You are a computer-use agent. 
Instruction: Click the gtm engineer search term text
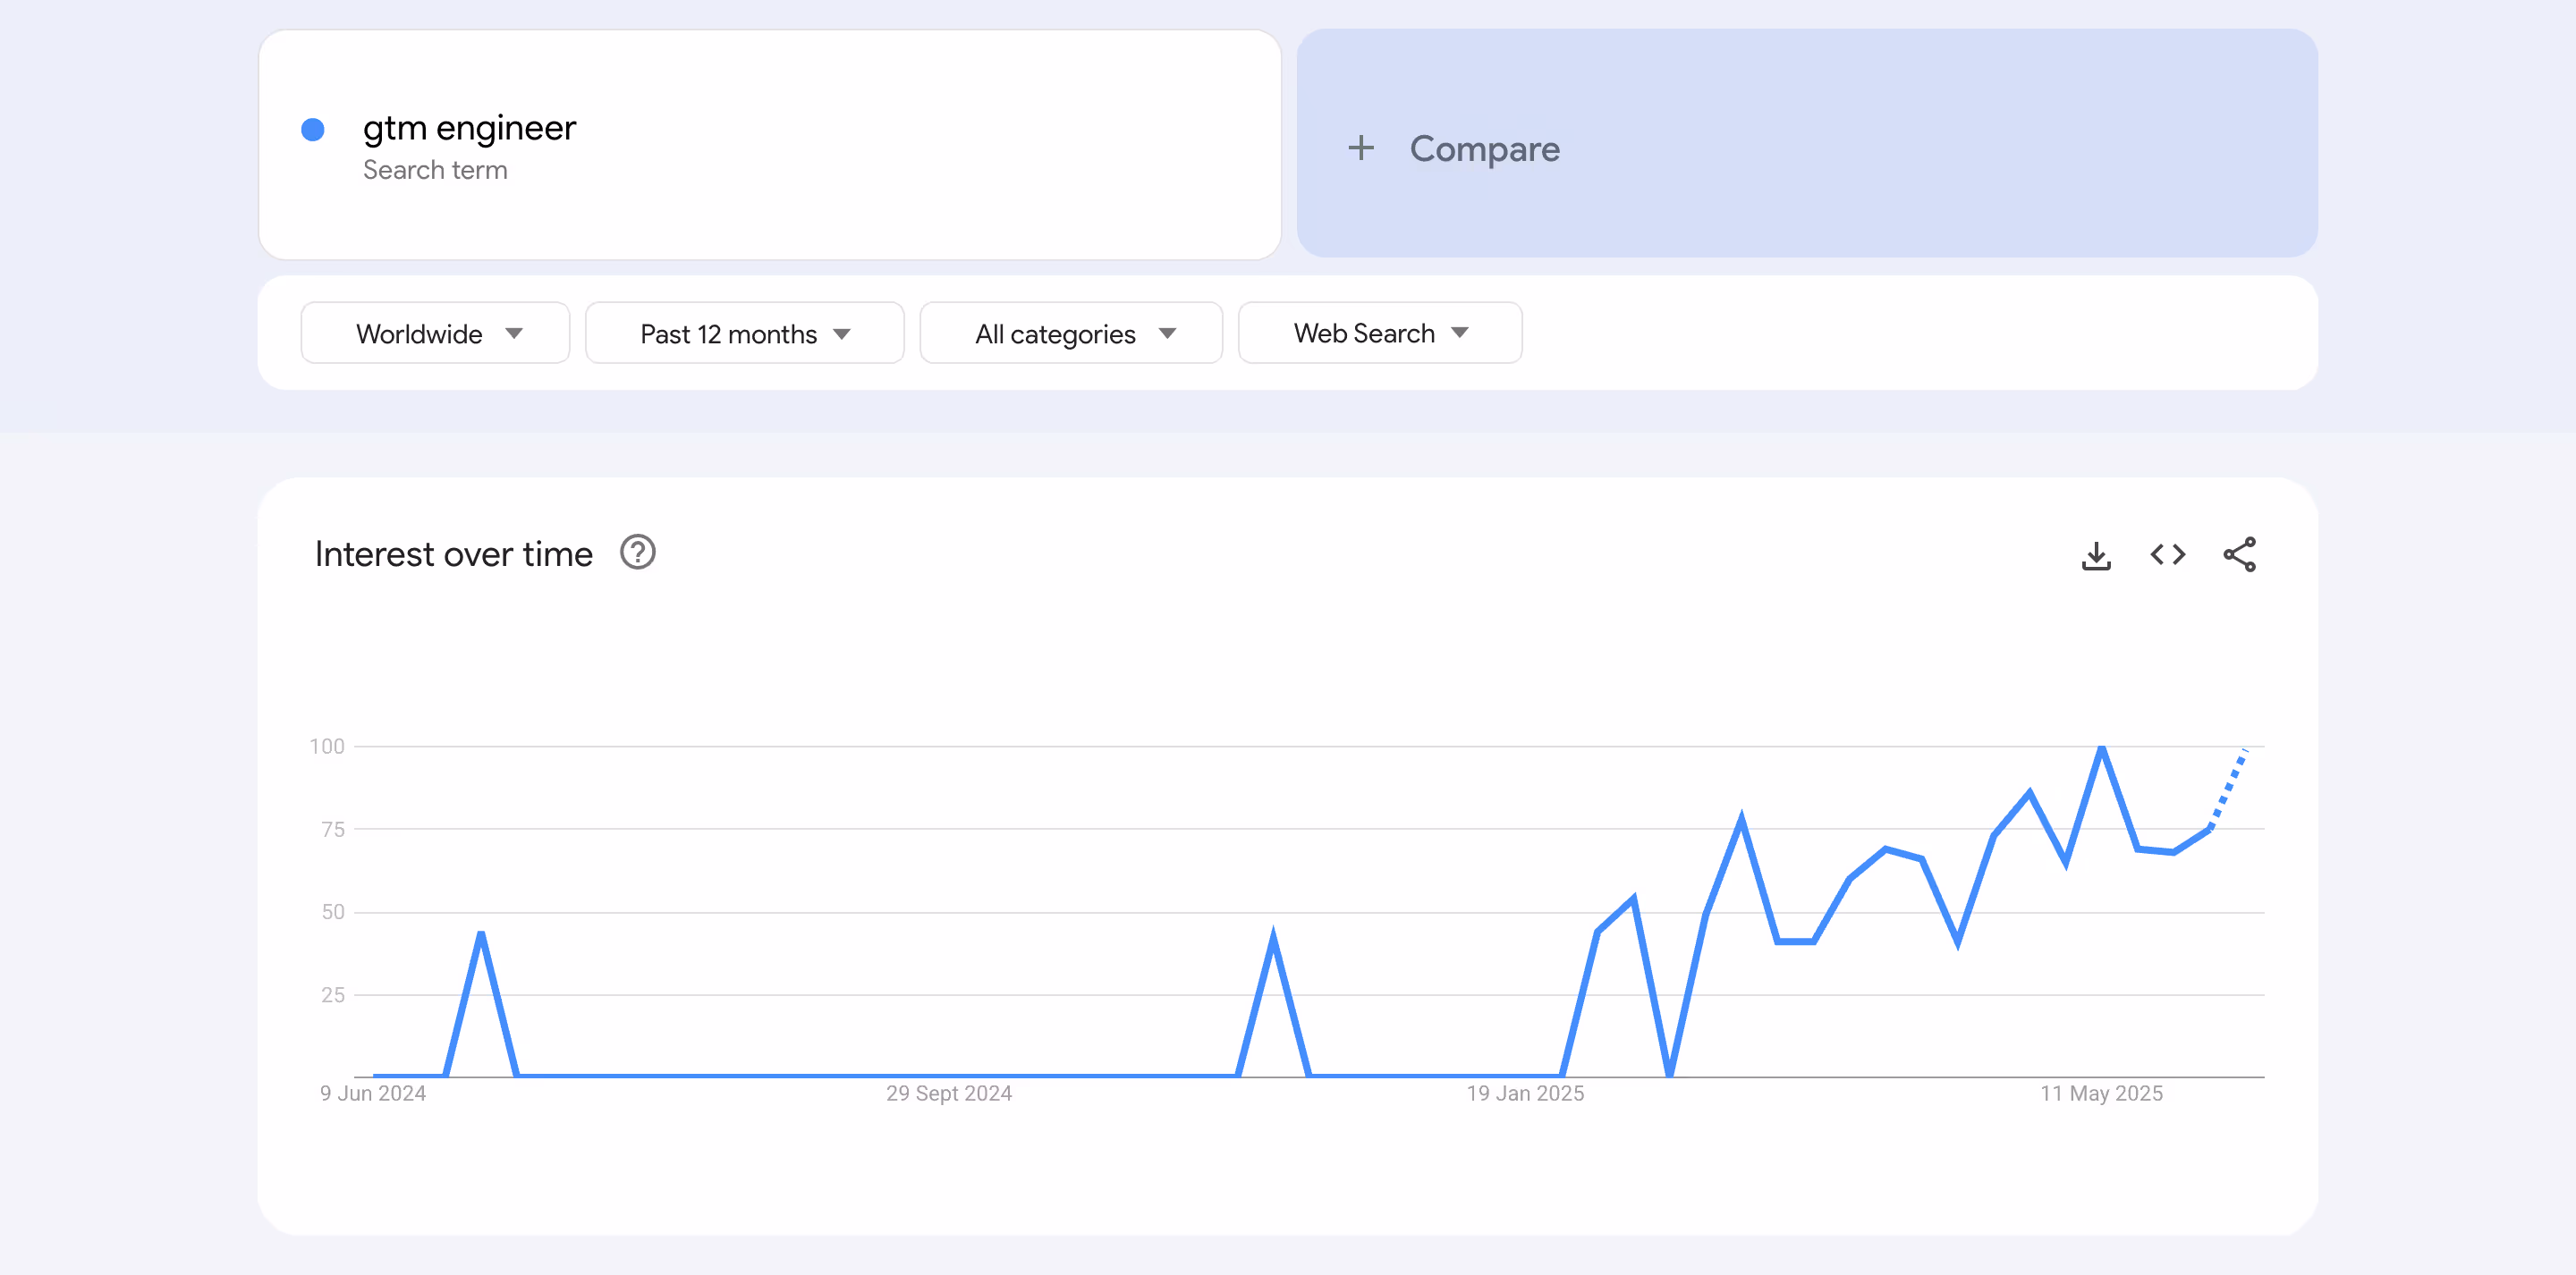click(x=469, y=128)
